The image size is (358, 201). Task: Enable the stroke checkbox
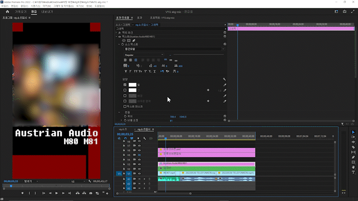coord(125,90)
